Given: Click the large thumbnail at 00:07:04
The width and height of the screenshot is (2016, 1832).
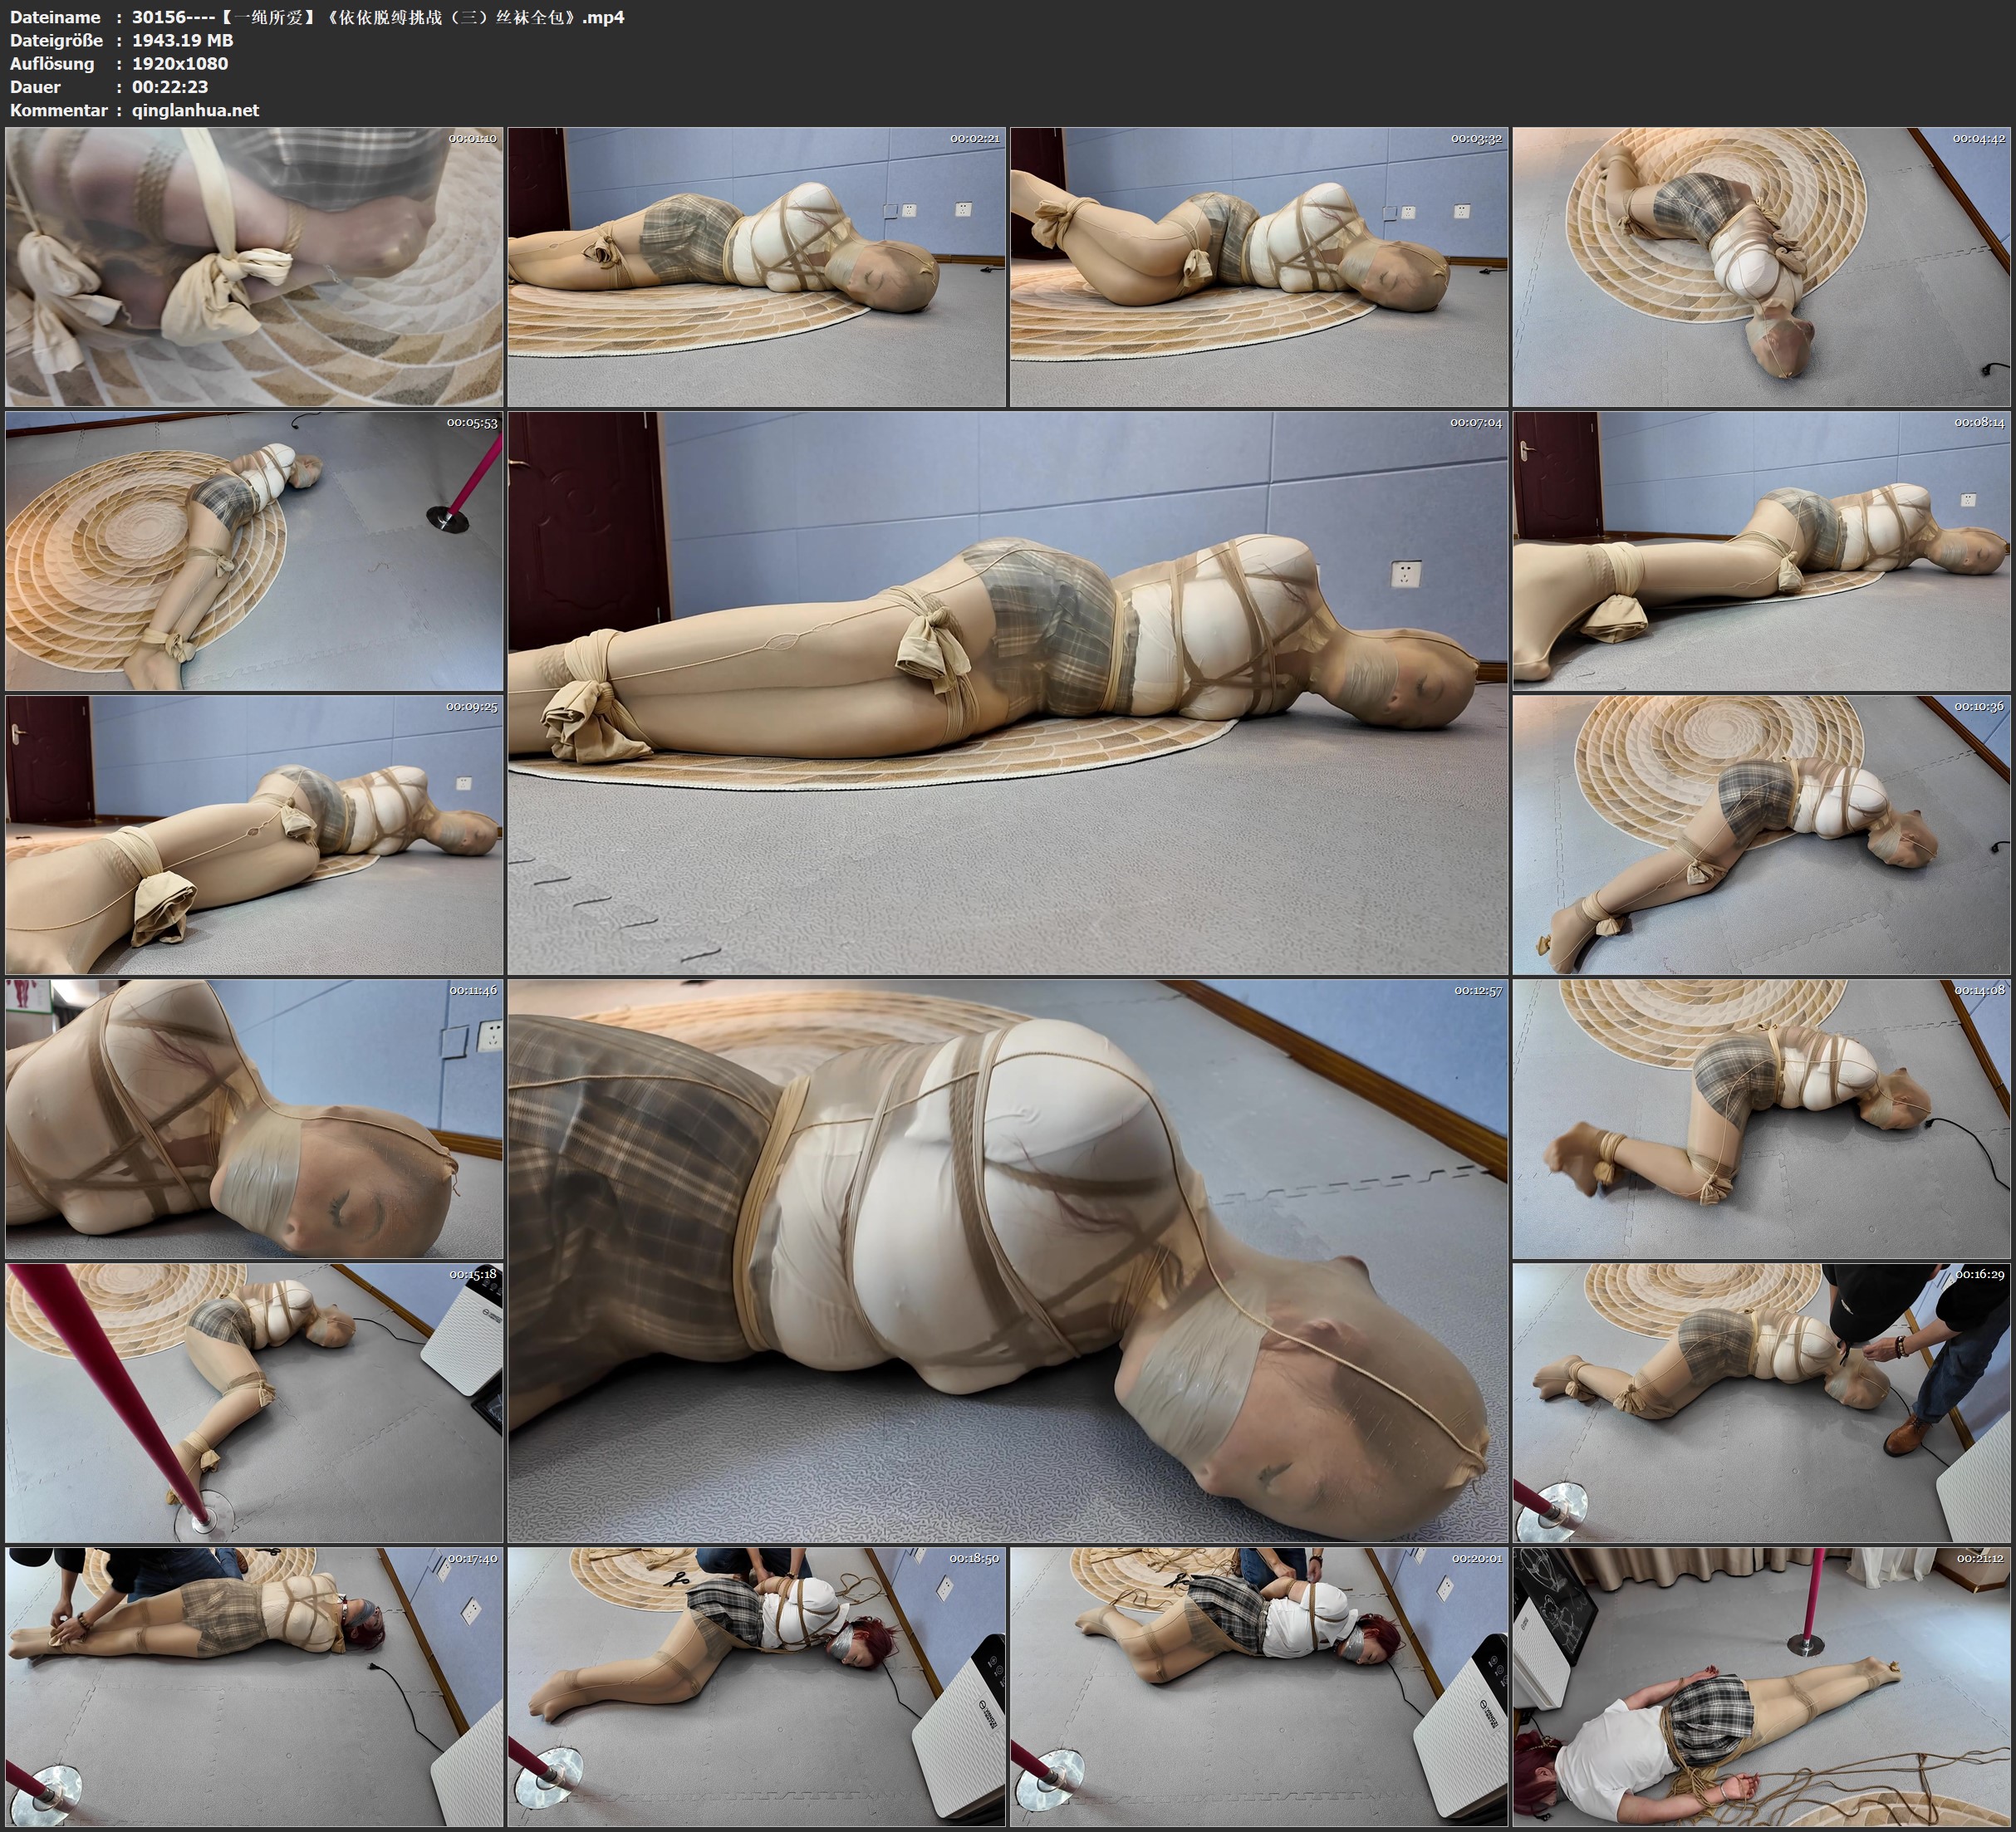Looking at the screenshot, I should 1007,692.
